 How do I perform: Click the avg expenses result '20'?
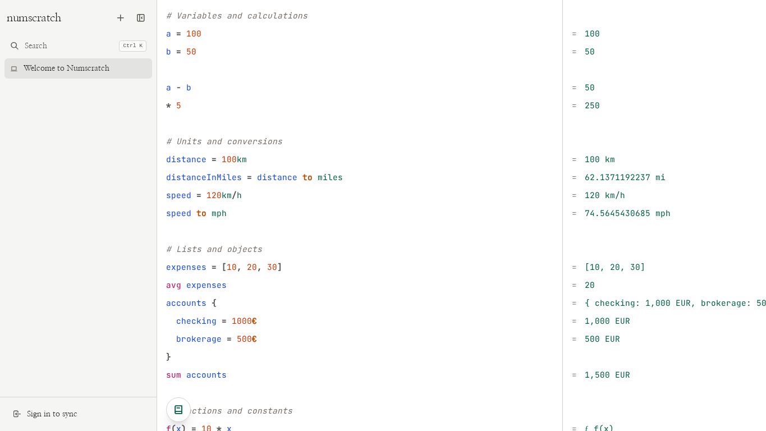click(590, 285)
